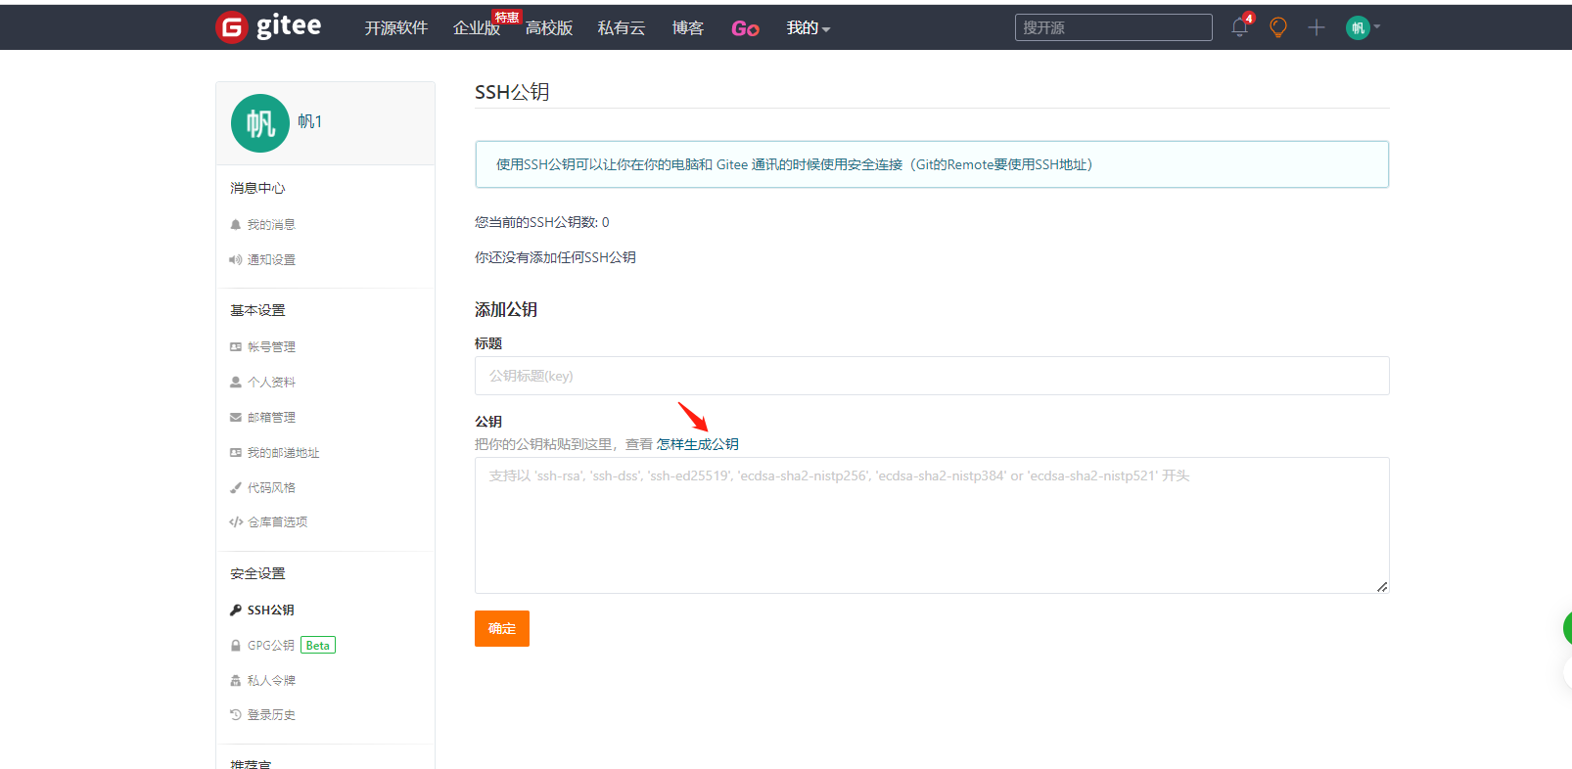
Task: Open 通知设置 in sidebar
Action: pyautogui.click(x=271, y=260)
